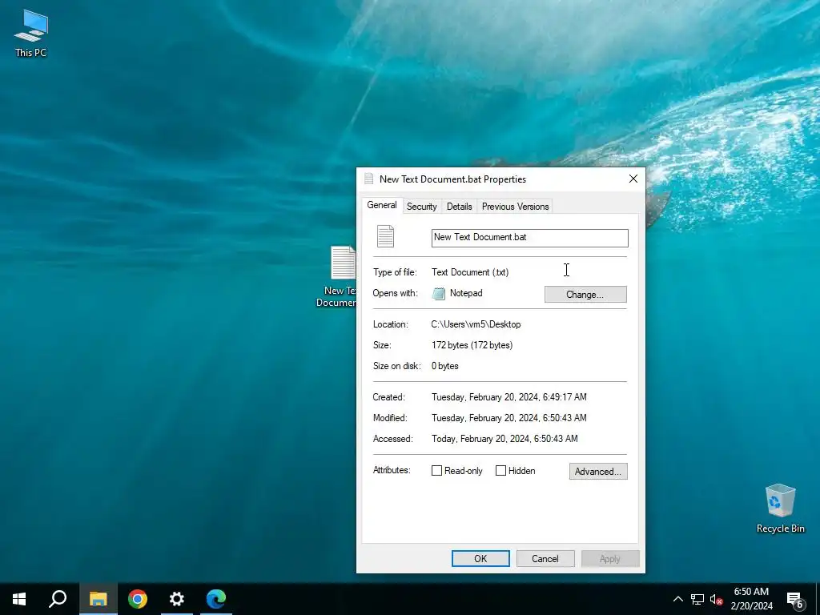This screenshot has height=615, width=820.
Task: Show hidden system tray icons
Action: pyautogui.click(x=677, y=599)
